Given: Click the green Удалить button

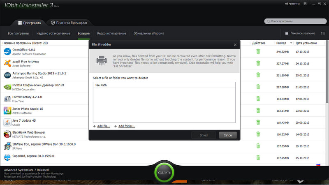Looking at the screenshot, I should click(x=164, y=172).
